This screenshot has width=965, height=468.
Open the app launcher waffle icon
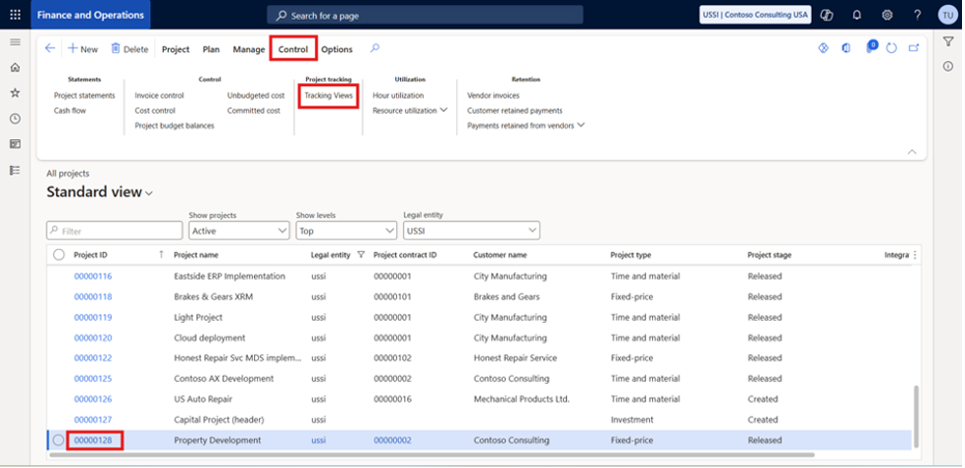15,15
